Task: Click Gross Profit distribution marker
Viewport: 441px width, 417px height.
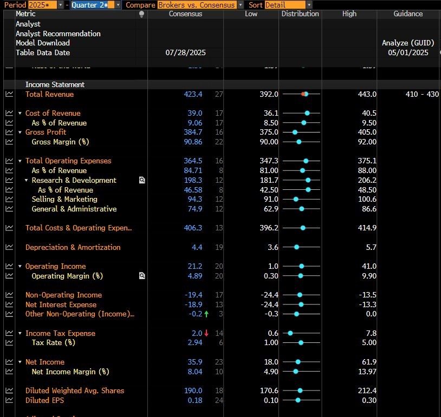Action: 295,132
